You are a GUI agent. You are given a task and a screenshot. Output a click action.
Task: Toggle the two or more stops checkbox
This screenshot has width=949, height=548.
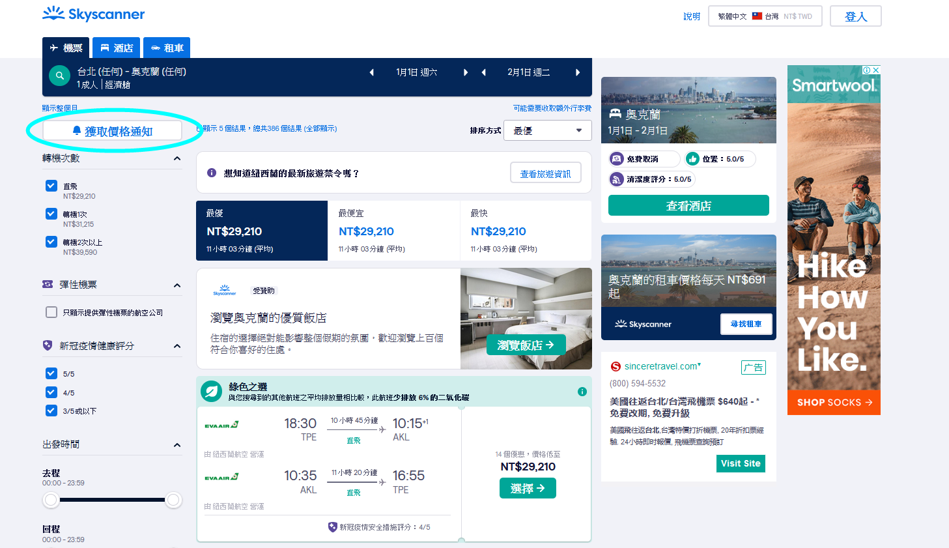[51, 242]
